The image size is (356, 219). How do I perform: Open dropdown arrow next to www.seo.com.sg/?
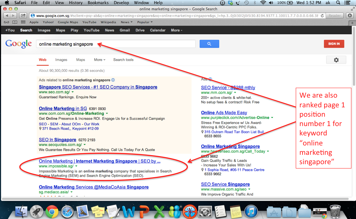pos(73,92)
